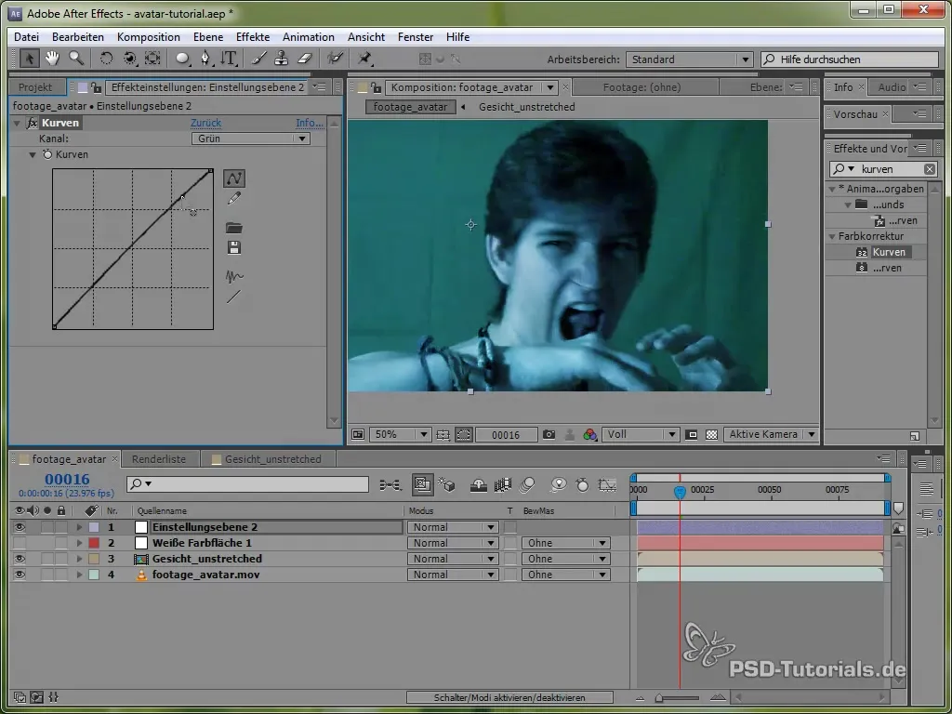The image size is (952, 714).
Task: Click Schalter/Modi aktivieren/deaktivieren button
Action: tap(509, 697)
